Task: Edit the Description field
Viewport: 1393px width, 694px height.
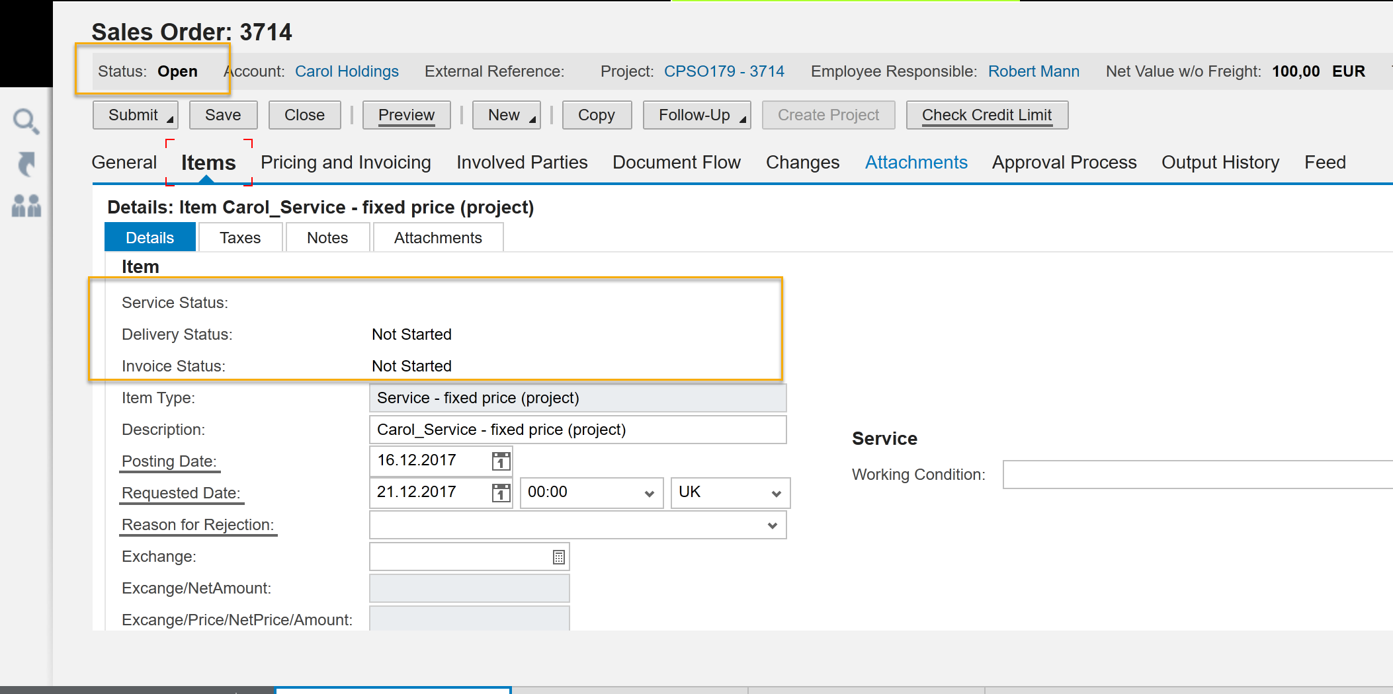Action: (x=577, y=430)
